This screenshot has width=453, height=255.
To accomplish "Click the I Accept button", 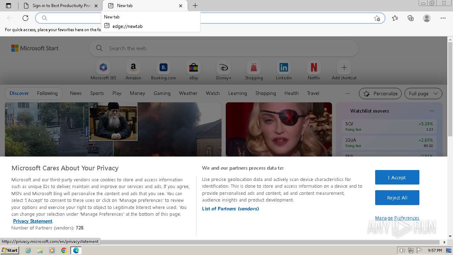I will (x=397, y=177).
